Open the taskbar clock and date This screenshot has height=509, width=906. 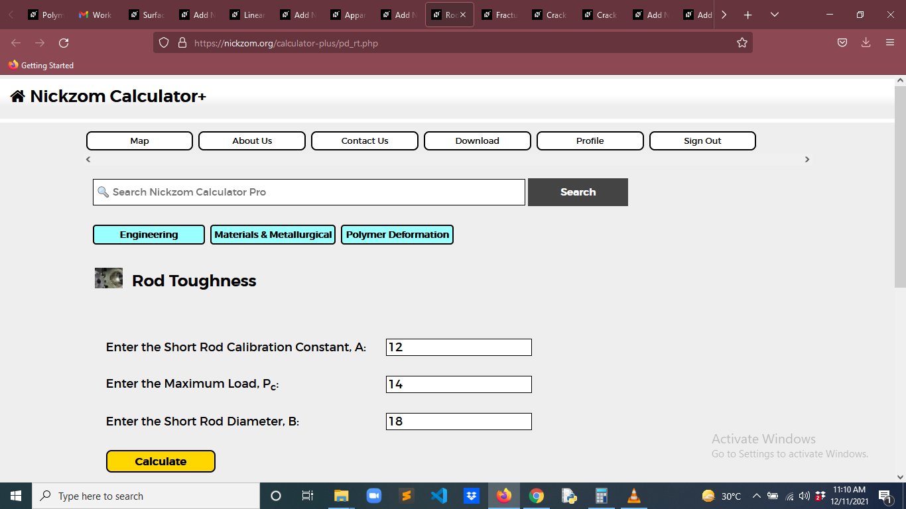click(x=849, y=496)
